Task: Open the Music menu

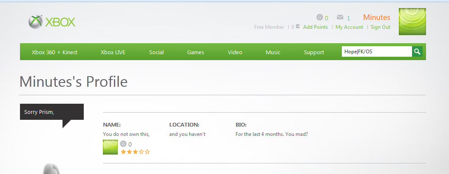Action: tap(273, 52)
